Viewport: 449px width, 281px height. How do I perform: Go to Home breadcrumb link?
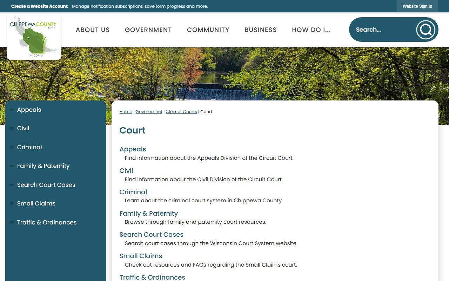[x=126, y=112]
